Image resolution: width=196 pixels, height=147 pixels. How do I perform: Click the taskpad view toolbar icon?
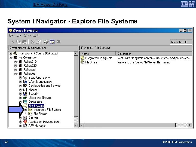tap(52, 42)
